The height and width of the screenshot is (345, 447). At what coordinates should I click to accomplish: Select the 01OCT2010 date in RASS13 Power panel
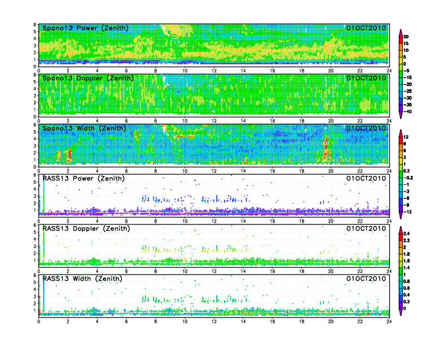(366, 179)
